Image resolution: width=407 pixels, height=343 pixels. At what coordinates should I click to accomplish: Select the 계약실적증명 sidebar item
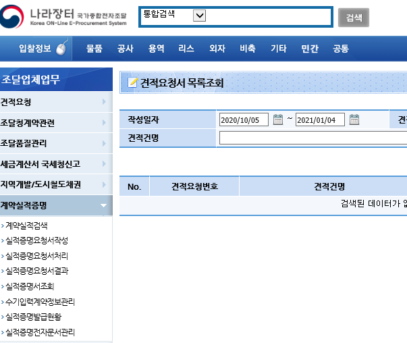tap(56, 205)
